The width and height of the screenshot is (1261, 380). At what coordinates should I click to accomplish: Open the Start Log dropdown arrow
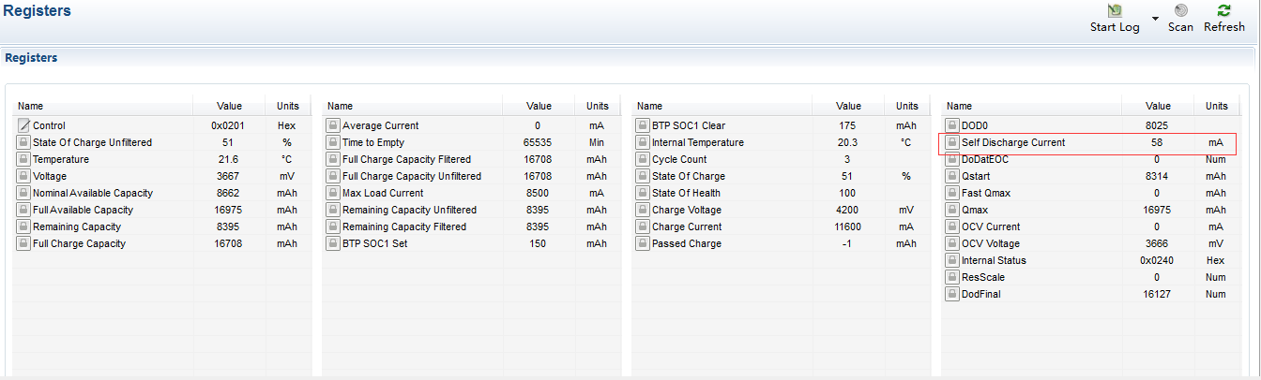(1155, 18)
